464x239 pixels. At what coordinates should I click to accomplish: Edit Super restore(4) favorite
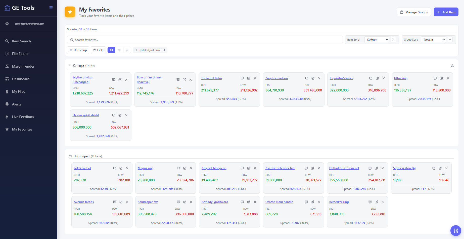(x=440, y=168)
